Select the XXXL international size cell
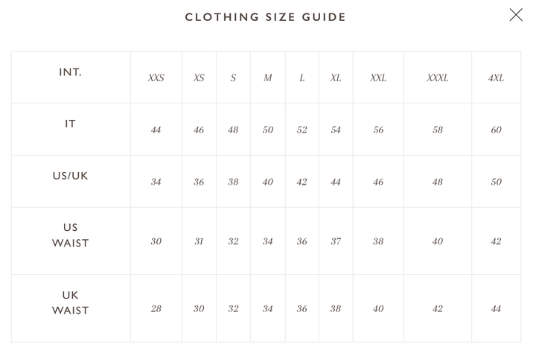This screenshot has height=356, width=536. tap(437, 78)
